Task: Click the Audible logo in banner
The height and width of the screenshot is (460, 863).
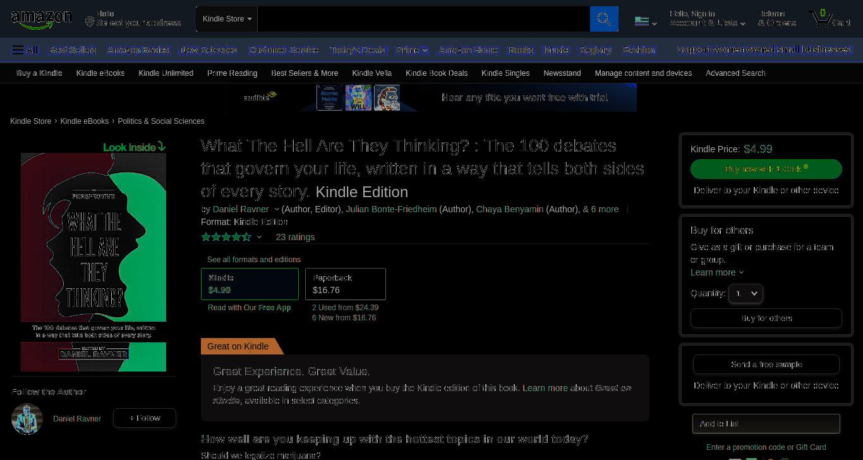Action: (x=260, y=97)
